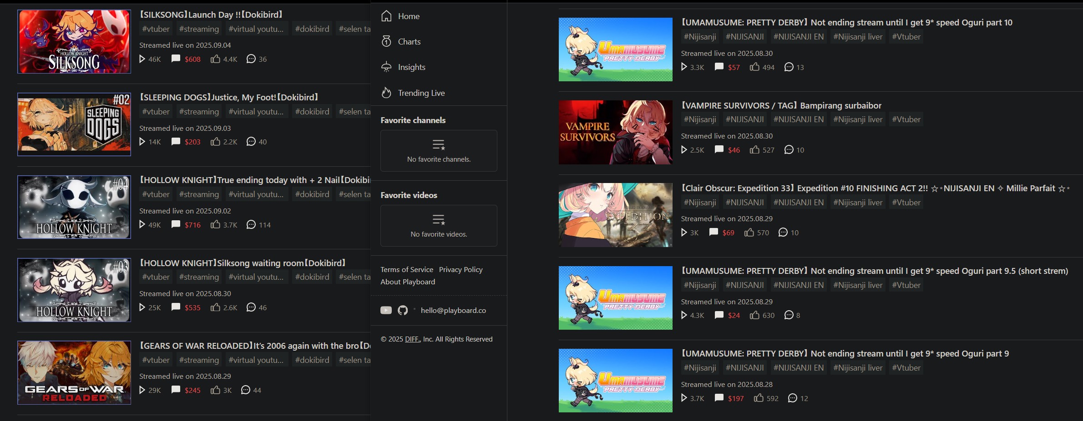Click the thumbs-up icon beside 2.6K
This screenshot has height=421, width=1083.
(x=215, y=307)
